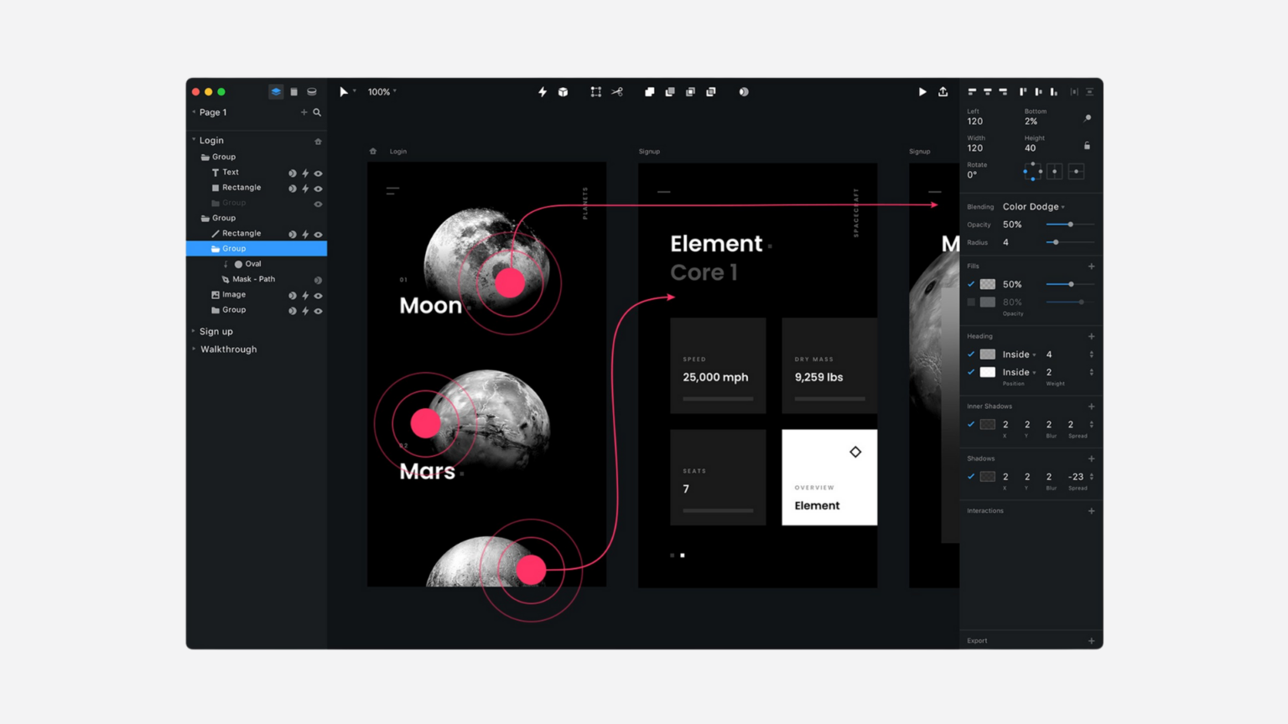Uncheck the 50% fill checkbox
This screenshot has height=724, width=1288.
(971, 284)
